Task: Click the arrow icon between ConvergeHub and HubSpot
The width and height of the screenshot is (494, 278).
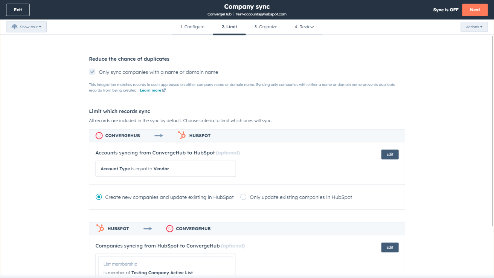Action: pyautogui.click(x=159, y=135)
